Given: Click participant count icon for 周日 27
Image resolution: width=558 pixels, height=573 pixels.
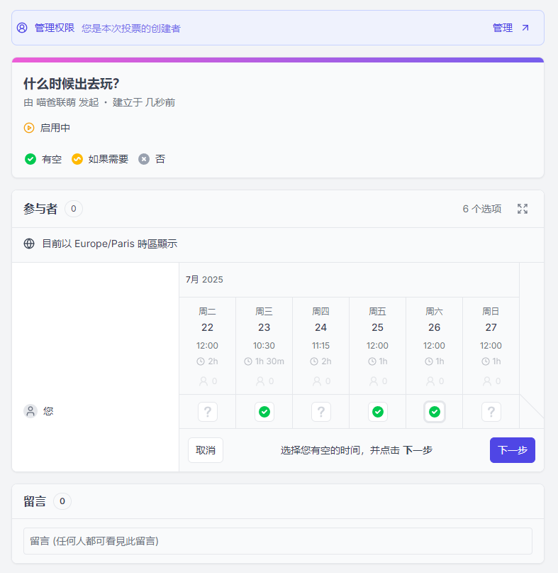Looking at the screenshot, I should (x=487, y=381).
